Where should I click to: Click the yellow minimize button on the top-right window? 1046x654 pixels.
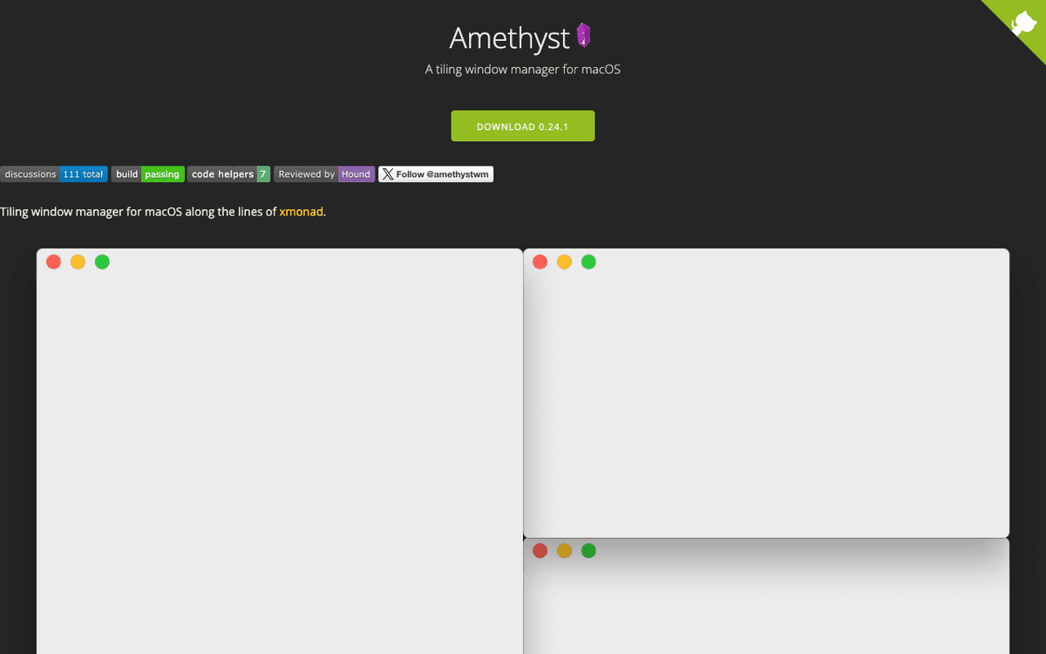[564, 262]
